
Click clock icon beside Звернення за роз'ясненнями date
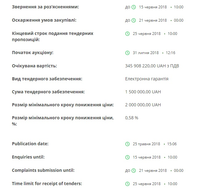[x=133, y=7]
